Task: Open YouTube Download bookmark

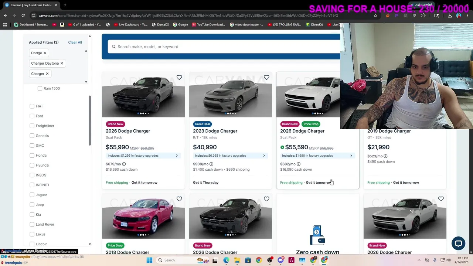Action: [x=208, y=25]
